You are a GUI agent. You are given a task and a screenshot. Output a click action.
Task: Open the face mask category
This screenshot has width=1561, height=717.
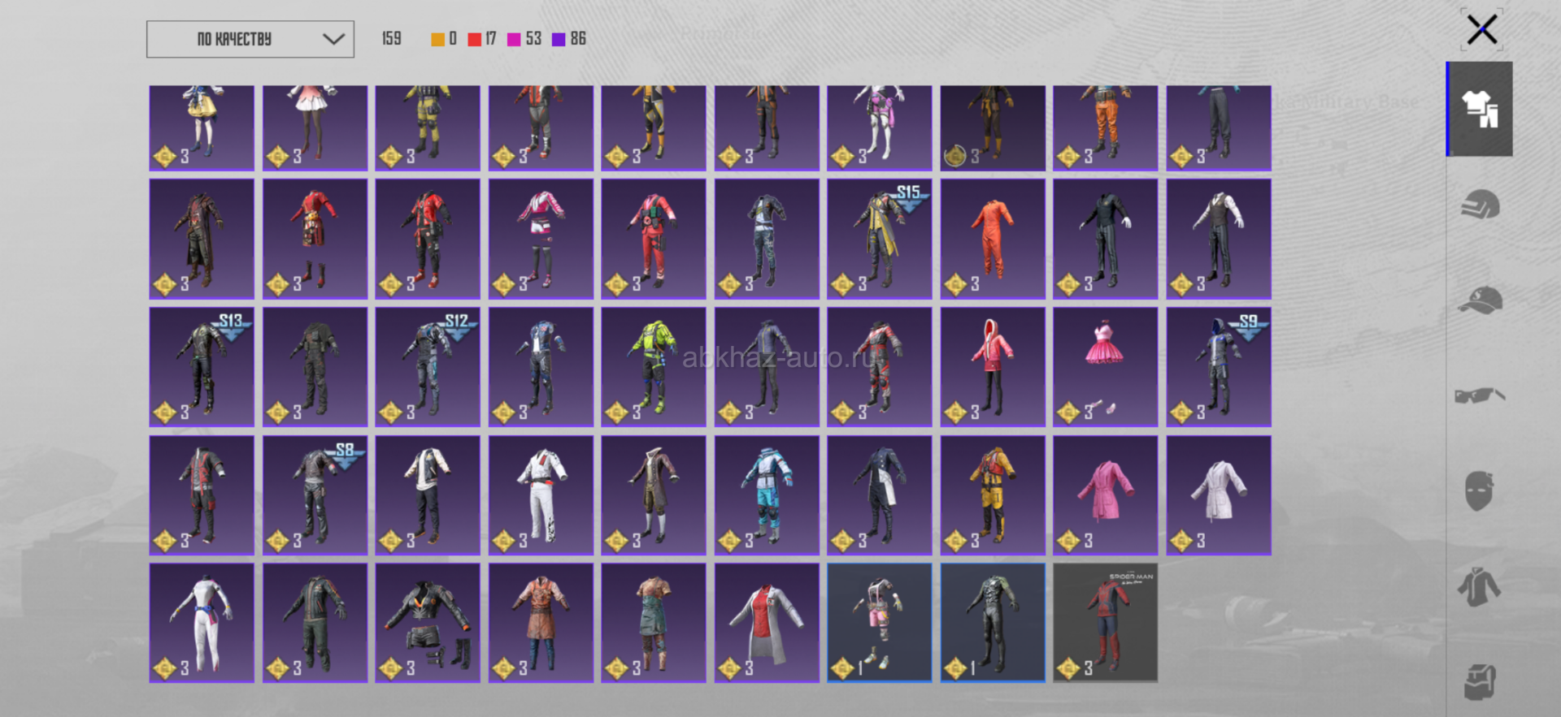pyautogui.click(x=1480, y=490)
